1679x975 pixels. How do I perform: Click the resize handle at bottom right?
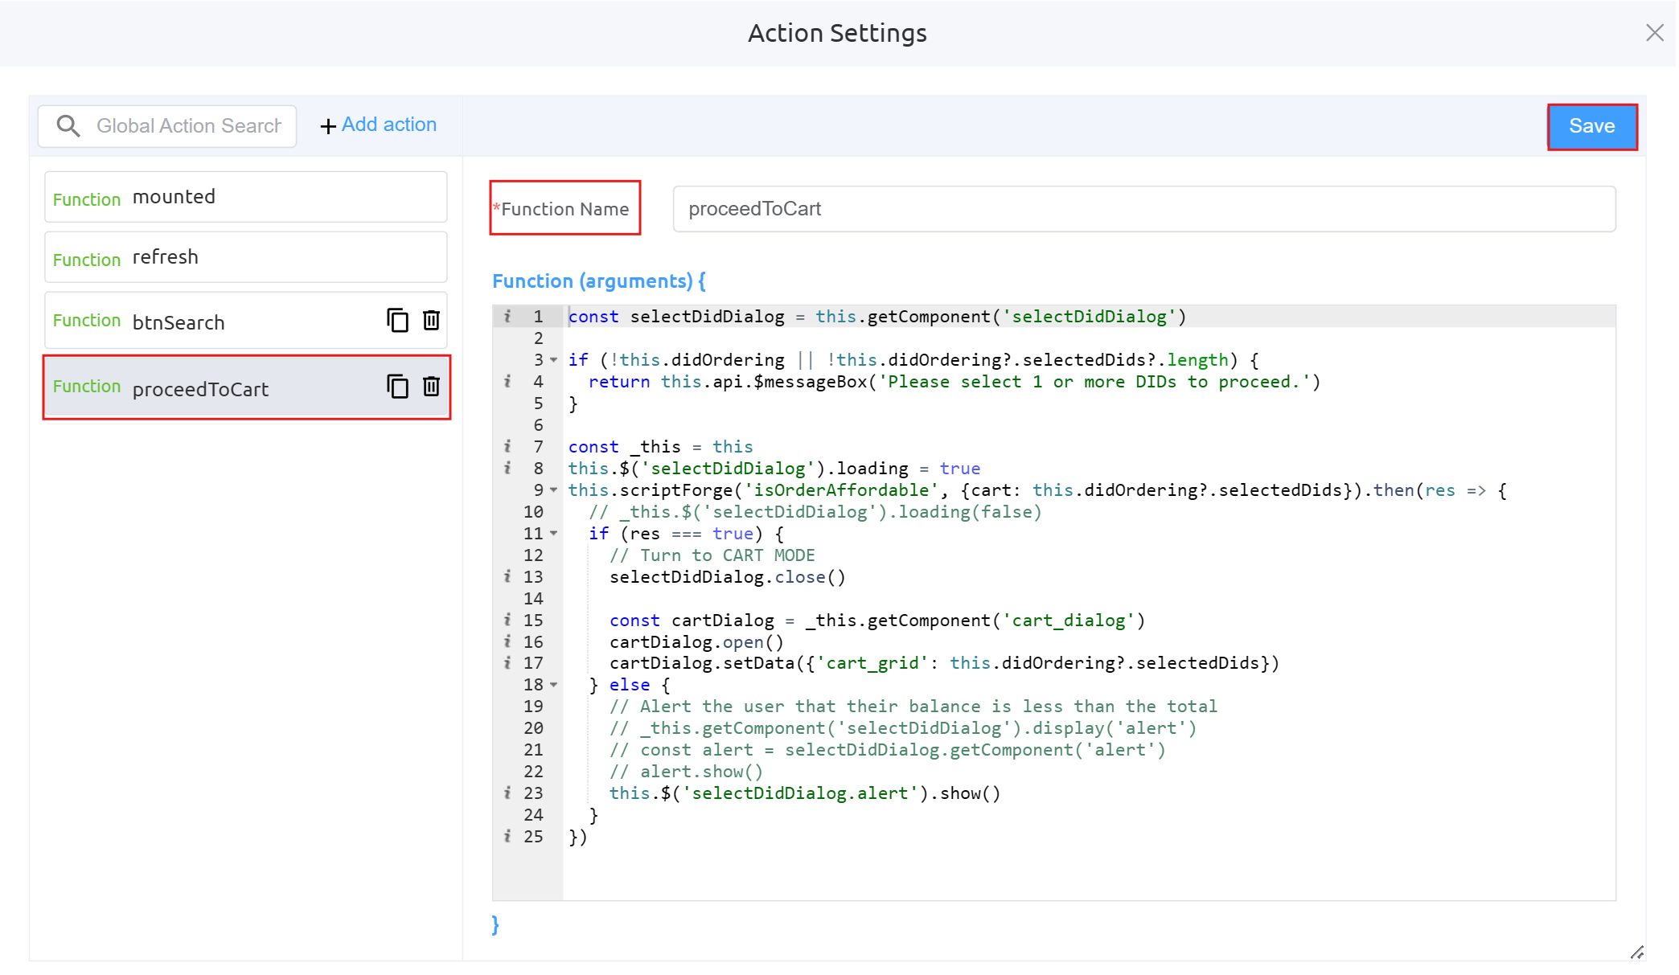[x=1636, y=952]
